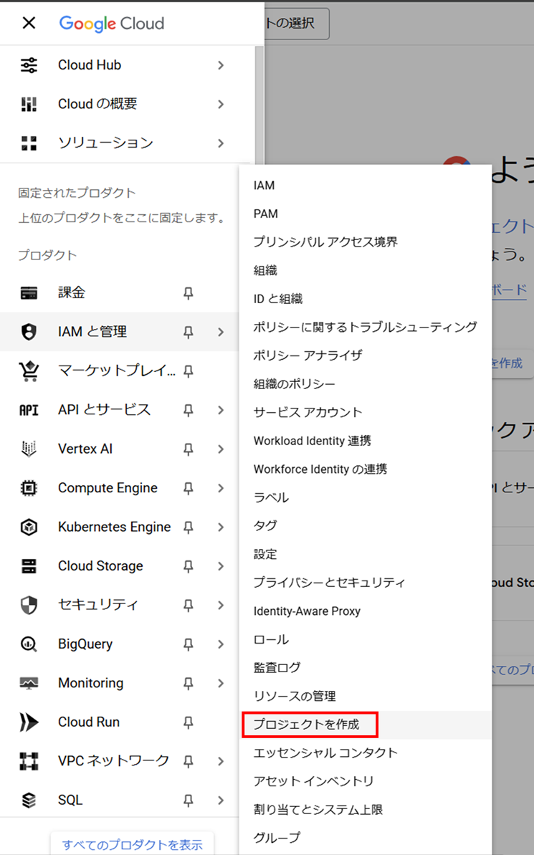Screen dimensions: 534x855
Task: Select Workload Identity 連携 item
Action: coord(366,441)
